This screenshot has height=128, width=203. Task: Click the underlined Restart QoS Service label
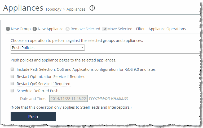[43, 84]
